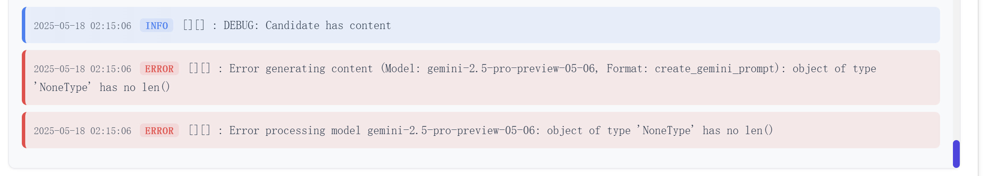997x176 pixels.
Task: Click the blue INFO level badge
Action: click(x=157, y=26)
